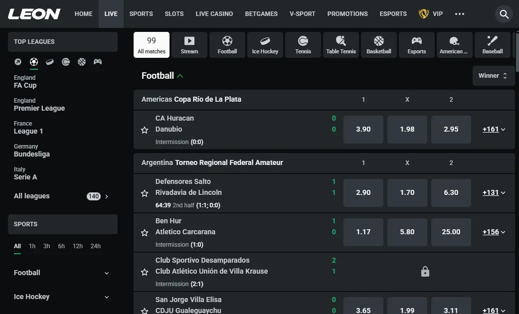Select the 99 All matches tile
Screen dimensions: 519x314
tap(152, 45)
